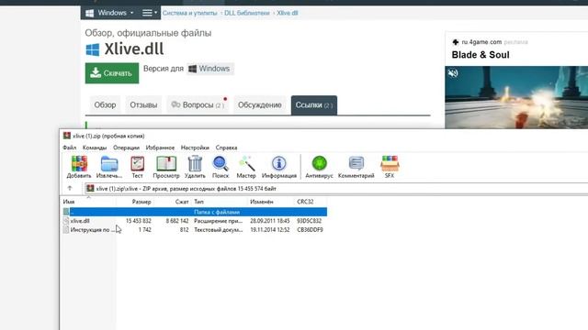Viewport: 588px width, 330px height.
Task: Click the Blade & Soul video thumbnail
Action: pos(516,97)
